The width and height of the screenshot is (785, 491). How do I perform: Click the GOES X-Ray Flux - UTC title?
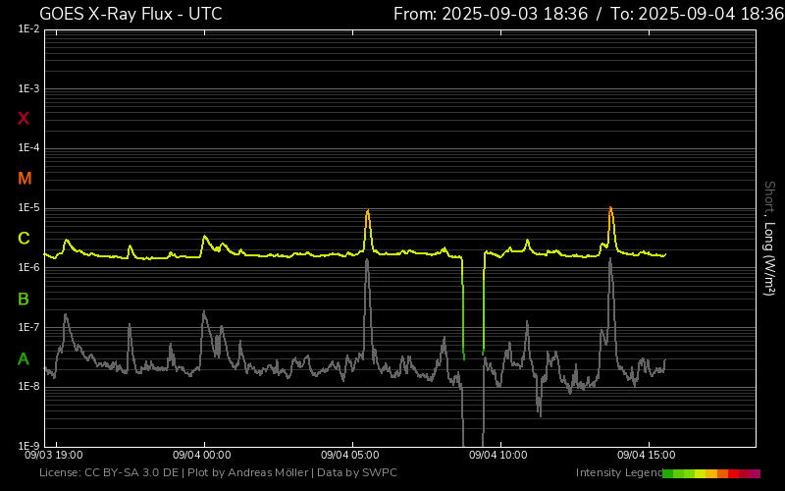tap(131, 14)
